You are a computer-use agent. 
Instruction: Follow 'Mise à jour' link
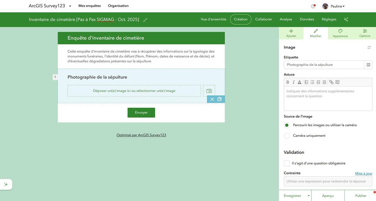[x=364, y=173]
